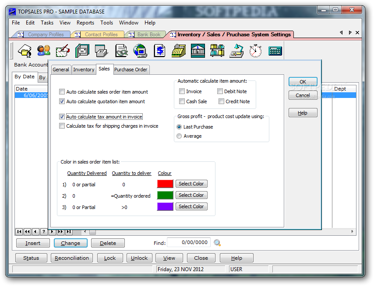Click the Unlock button
Screen dimensions: 374x286
coord(139,258)
